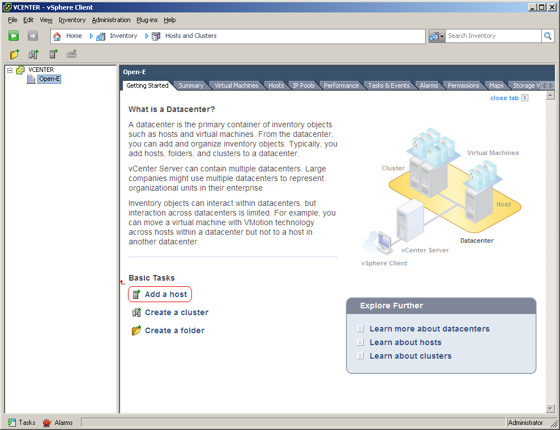Click the Hosts and Clusters breadcrumb icon
The height and width of the screenshot is (430, 560).
click(x=156, y=36)
